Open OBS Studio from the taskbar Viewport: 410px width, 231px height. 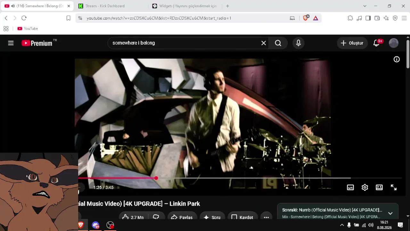point(110,225)
